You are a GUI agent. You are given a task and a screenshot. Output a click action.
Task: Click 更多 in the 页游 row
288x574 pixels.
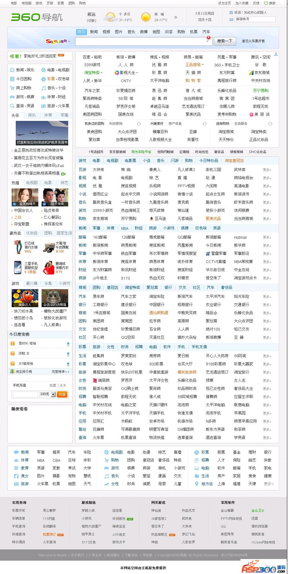267,170
